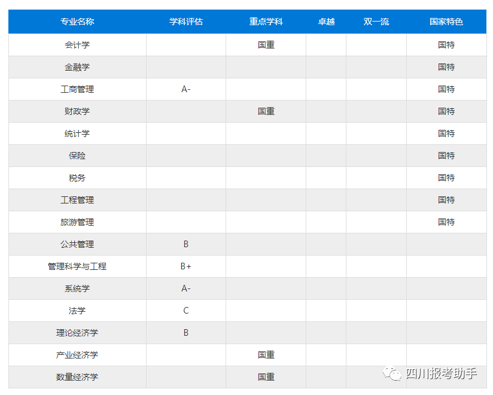This screenshot has width=493, height=395.
Task: Select the 双一流 column header
Action: [376, 22]
